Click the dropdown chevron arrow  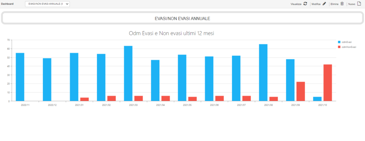(67, 4)
